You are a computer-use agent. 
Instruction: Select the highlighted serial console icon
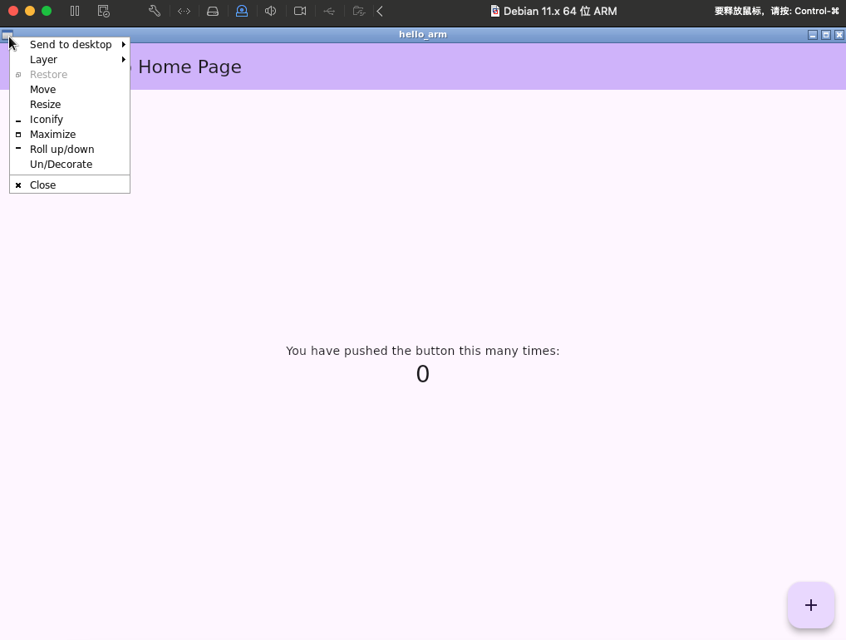pos(242,11)
